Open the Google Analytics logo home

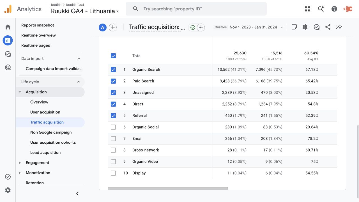(x=8, y=9)
